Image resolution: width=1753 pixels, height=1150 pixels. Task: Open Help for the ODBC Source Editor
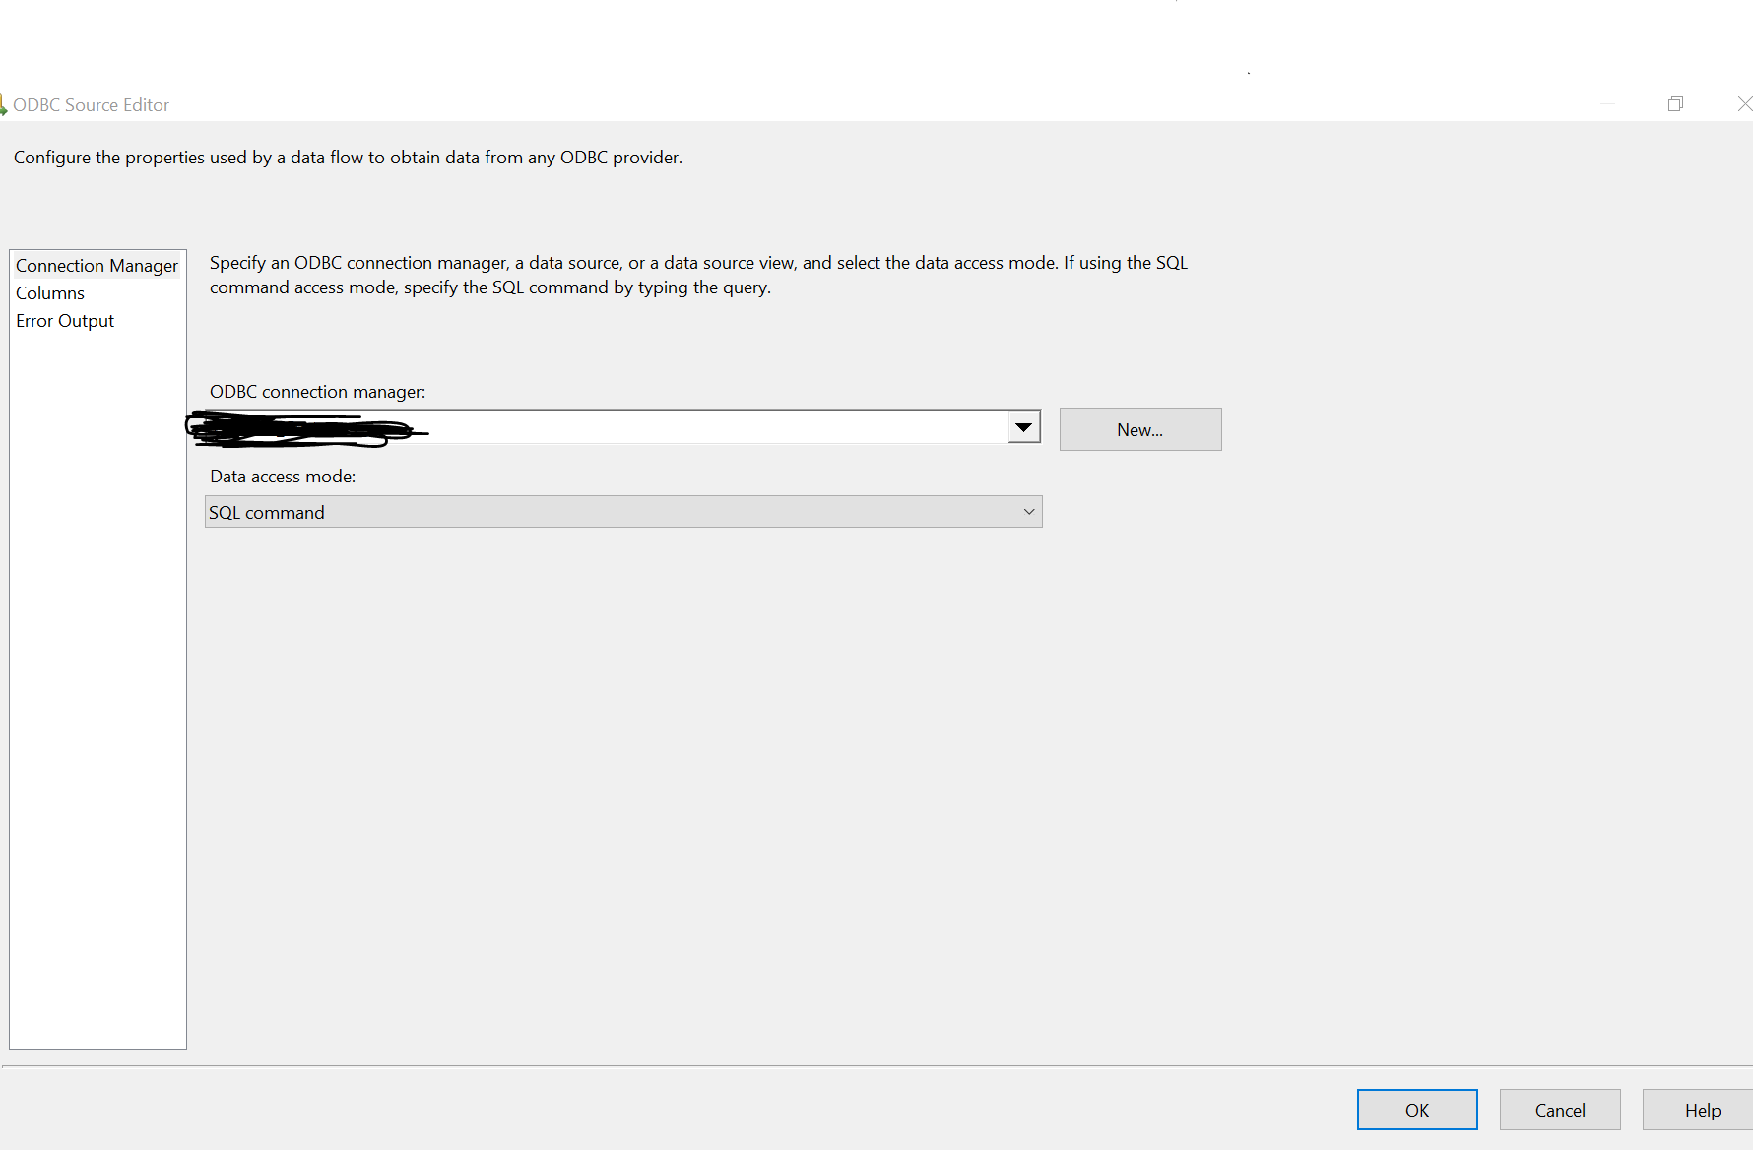pos(1703,1110)
